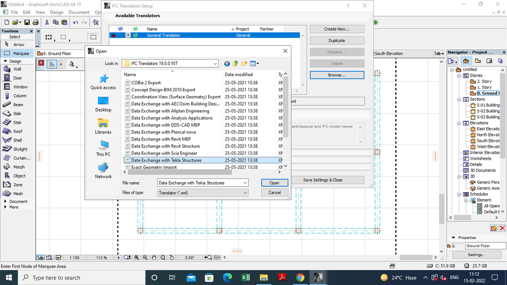Click the 1:100 scale field

(x=75, y=258)
